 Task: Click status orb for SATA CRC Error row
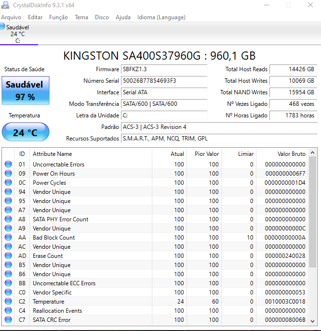(x=8, y=319)
